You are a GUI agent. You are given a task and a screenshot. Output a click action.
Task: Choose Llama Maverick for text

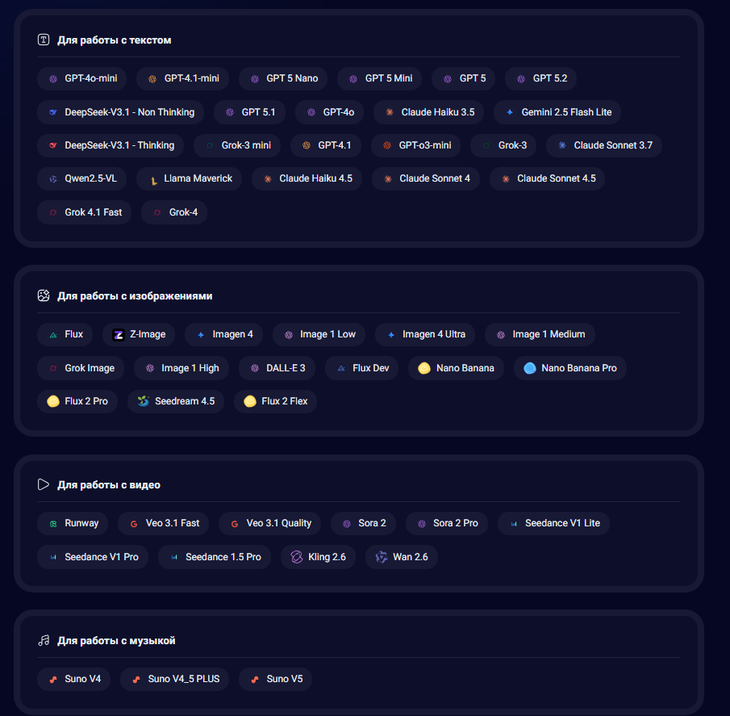[188, 178]
